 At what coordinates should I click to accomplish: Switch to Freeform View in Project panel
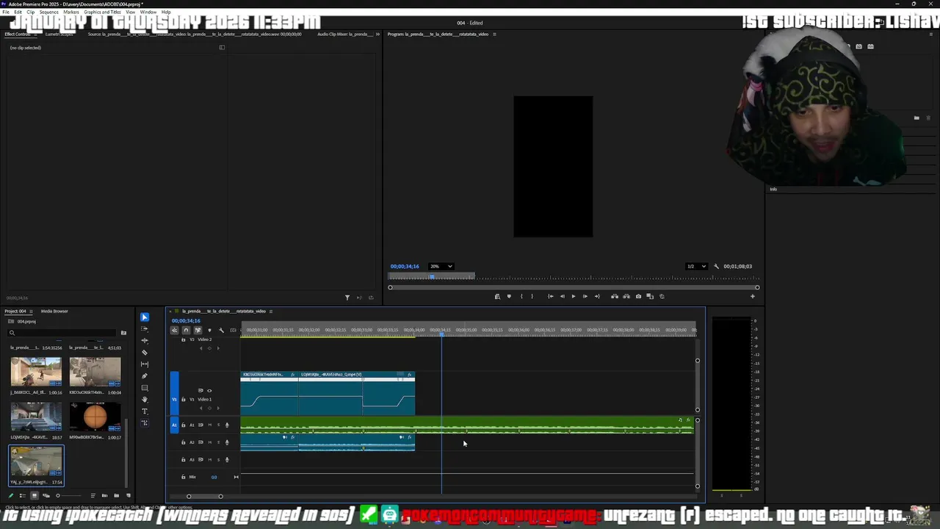(x=46, y=495)
